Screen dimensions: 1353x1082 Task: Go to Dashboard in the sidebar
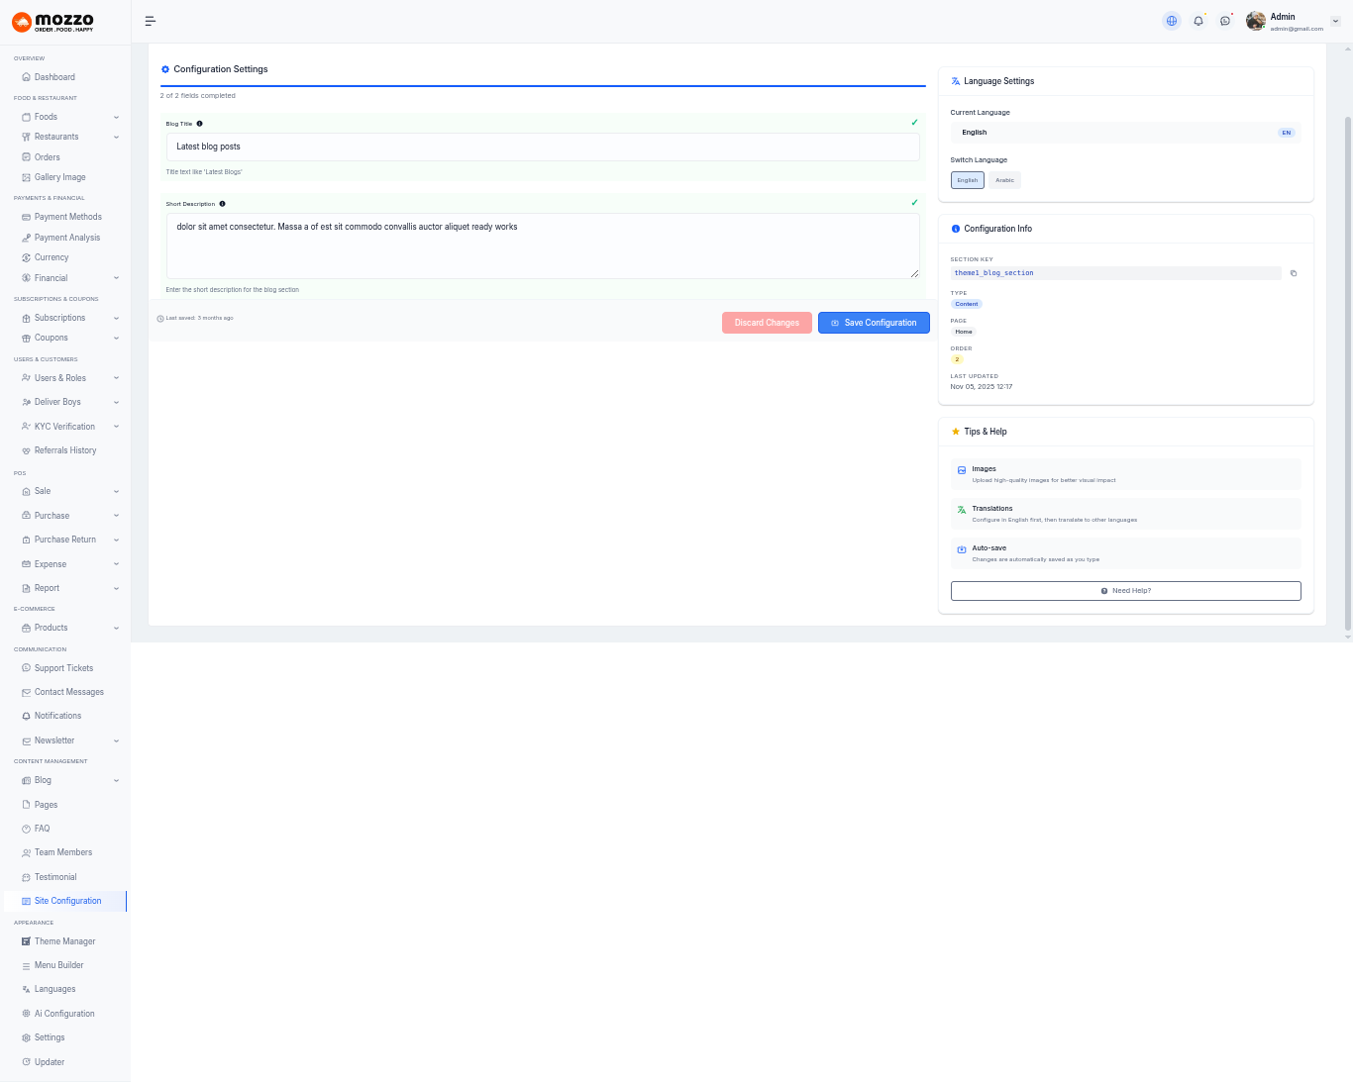click(x=54, y=77)
